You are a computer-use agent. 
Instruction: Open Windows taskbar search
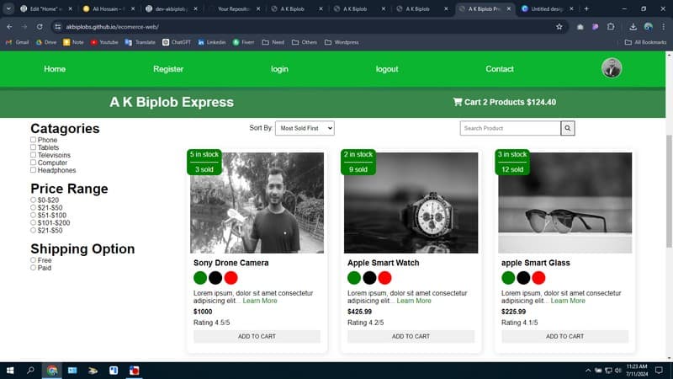[x=30, y=371]
